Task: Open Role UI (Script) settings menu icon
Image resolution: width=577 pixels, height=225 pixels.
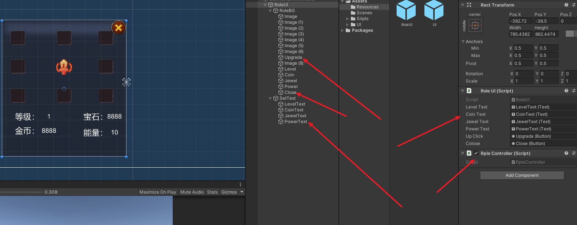Action: (x=574, y=91)
